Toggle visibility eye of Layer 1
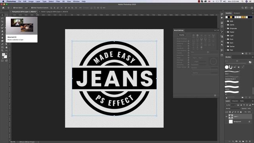 [227, 116]
